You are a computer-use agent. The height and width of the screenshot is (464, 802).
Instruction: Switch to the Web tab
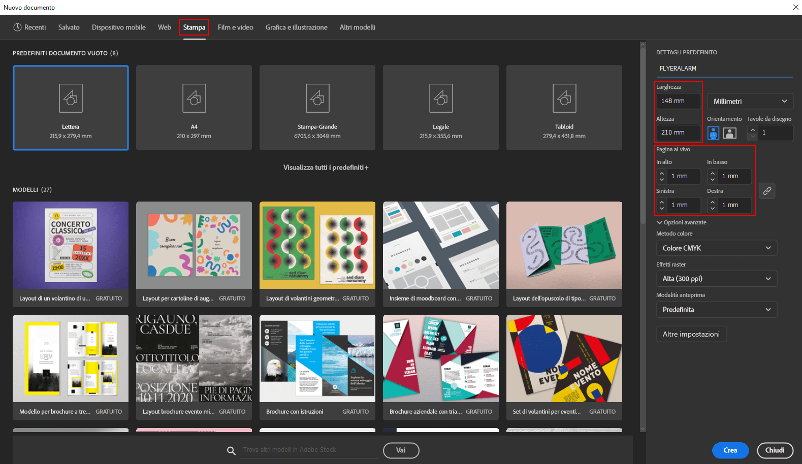click(164, 27)
